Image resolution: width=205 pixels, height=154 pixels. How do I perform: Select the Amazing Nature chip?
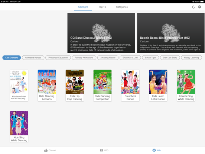[x=108, y=58]
